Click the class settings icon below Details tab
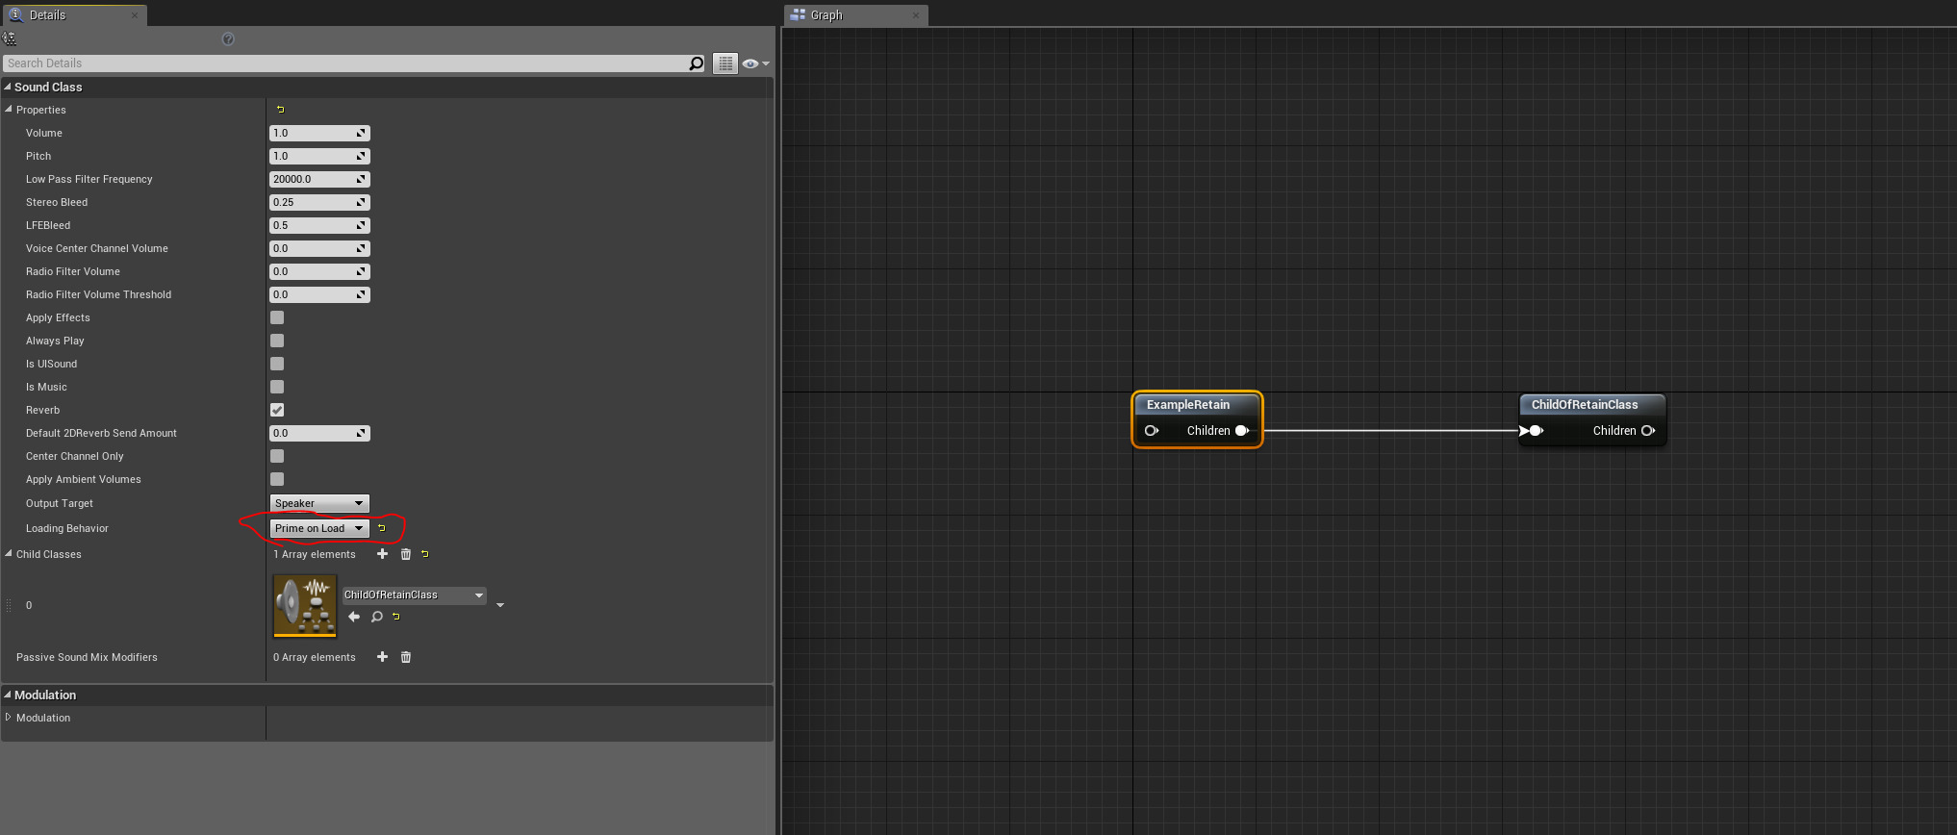 (10, 38)
